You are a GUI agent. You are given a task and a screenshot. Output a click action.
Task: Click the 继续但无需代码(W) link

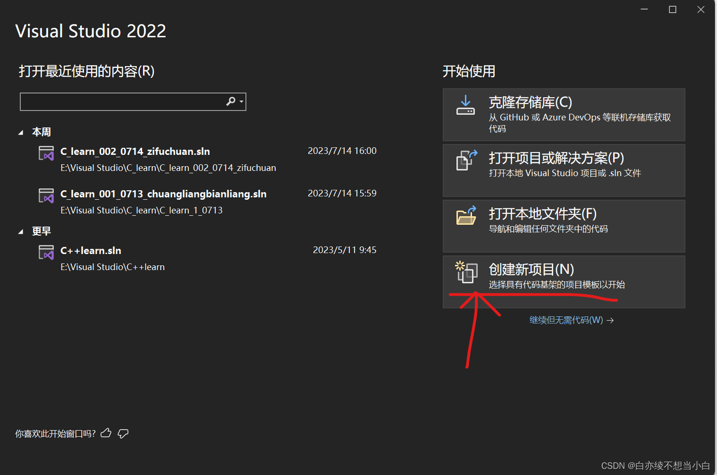tap(566, 320)
